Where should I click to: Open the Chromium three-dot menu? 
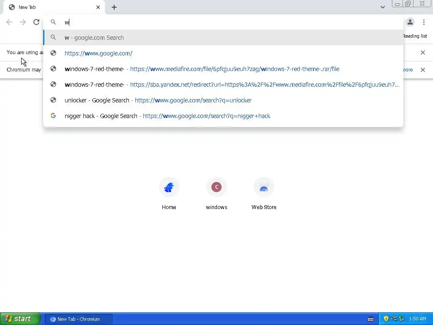pos(424,22)
